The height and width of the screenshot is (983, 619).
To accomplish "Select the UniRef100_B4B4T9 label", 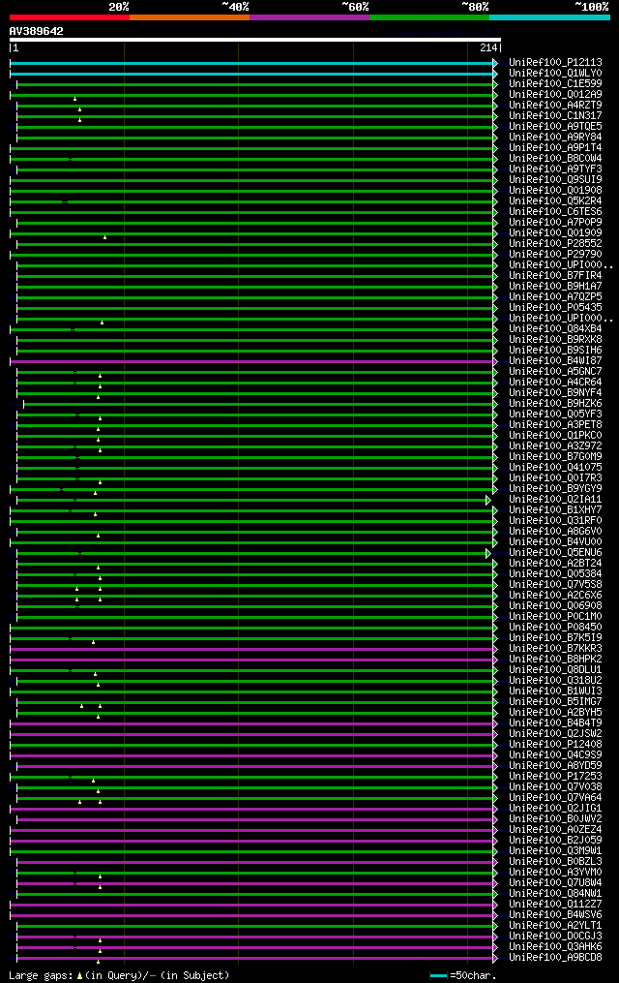I will point(555,723).
